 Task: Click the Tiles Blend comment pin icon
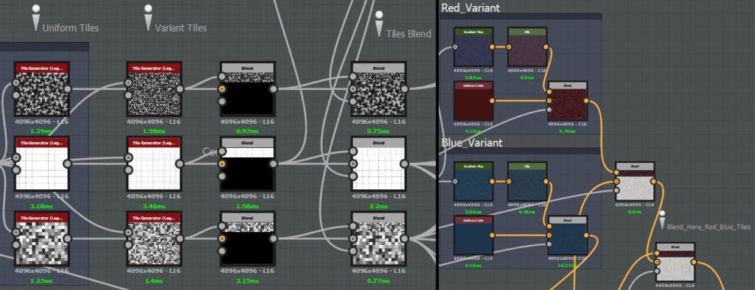coord(380,24)
